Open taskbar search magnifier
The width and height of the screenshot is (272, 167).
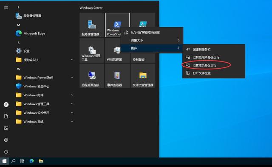click(13, 161)
